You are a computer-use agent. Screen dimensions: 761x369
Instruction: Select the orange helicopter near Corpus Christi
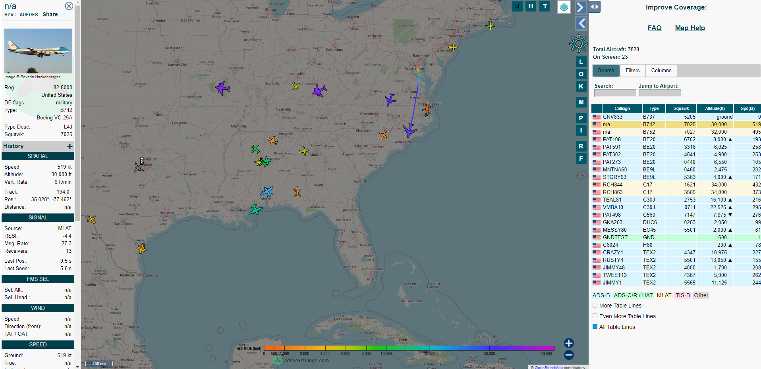point(142,249)
